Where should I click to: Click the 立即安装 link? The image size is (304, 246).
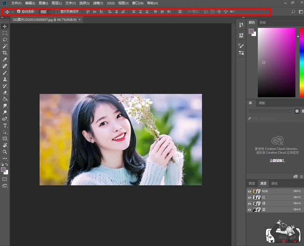tap(277, 161)
